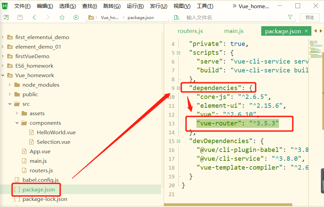Collapse the Vue_homework project
This screenshot has width=324, height=207.
[3, 75]
